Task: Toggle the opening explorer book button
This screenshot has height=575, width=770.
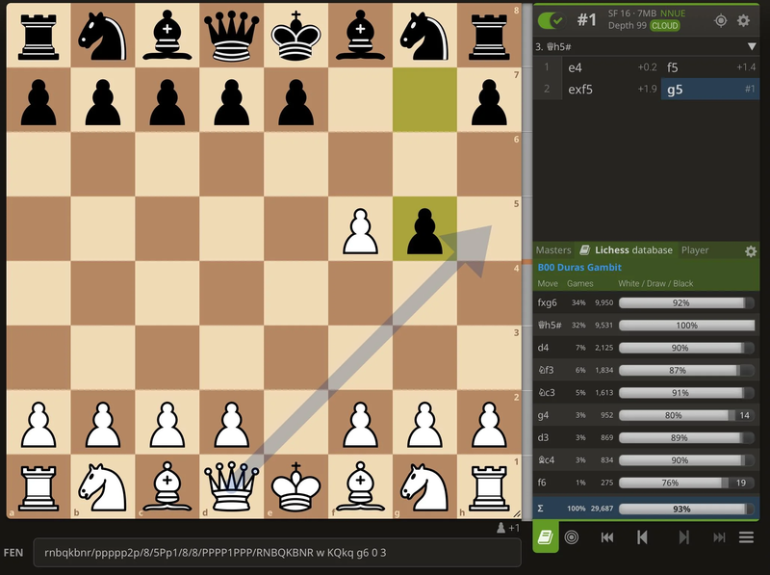Action: pos(546,536)
